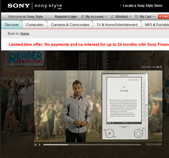
Task: Open the DISCLAIMER link
Action: click(154, 145)
